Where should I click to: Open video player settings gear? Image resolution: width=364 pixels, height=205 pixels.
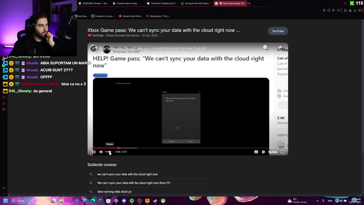(x=263, y=152)
